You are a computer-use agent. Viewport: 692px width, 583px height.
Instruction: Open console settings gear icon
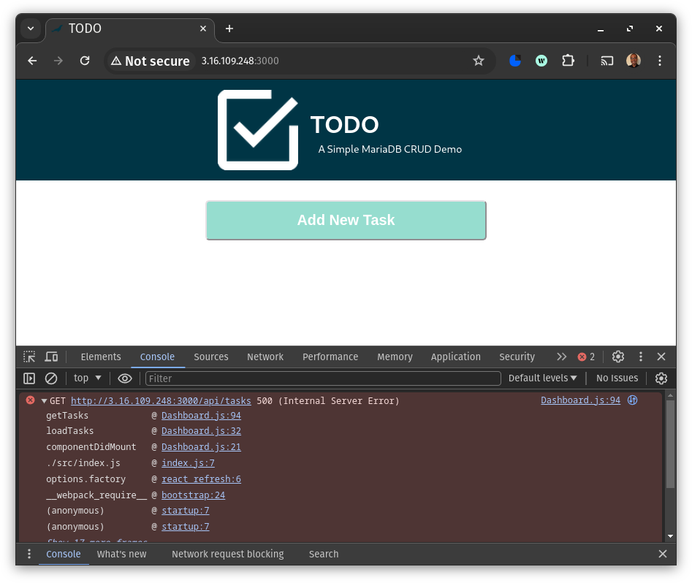click(661, 378)
